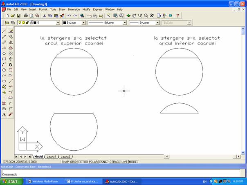
Task: Choose the Rotate modify tool
Action: coord(11,65)
